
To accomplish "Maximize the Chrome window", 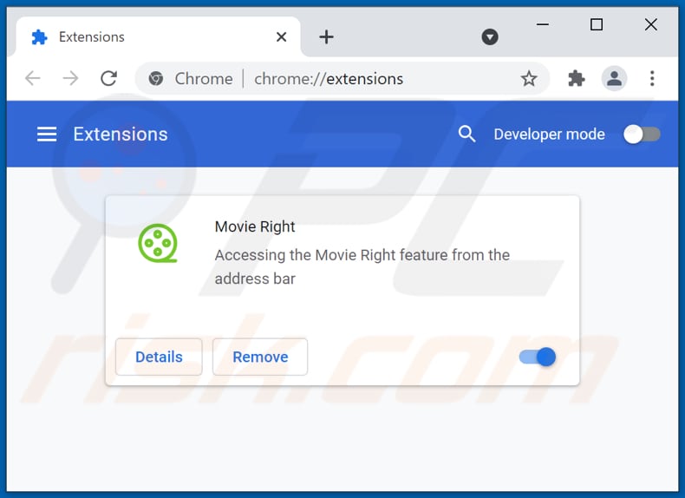I will coord(597,24).
